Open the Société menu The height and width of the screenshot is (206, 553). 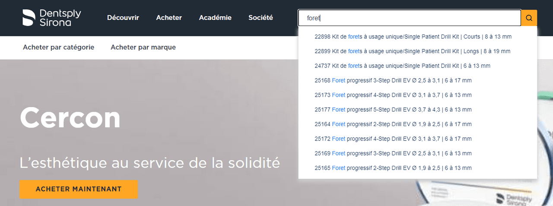click(261, 18)
